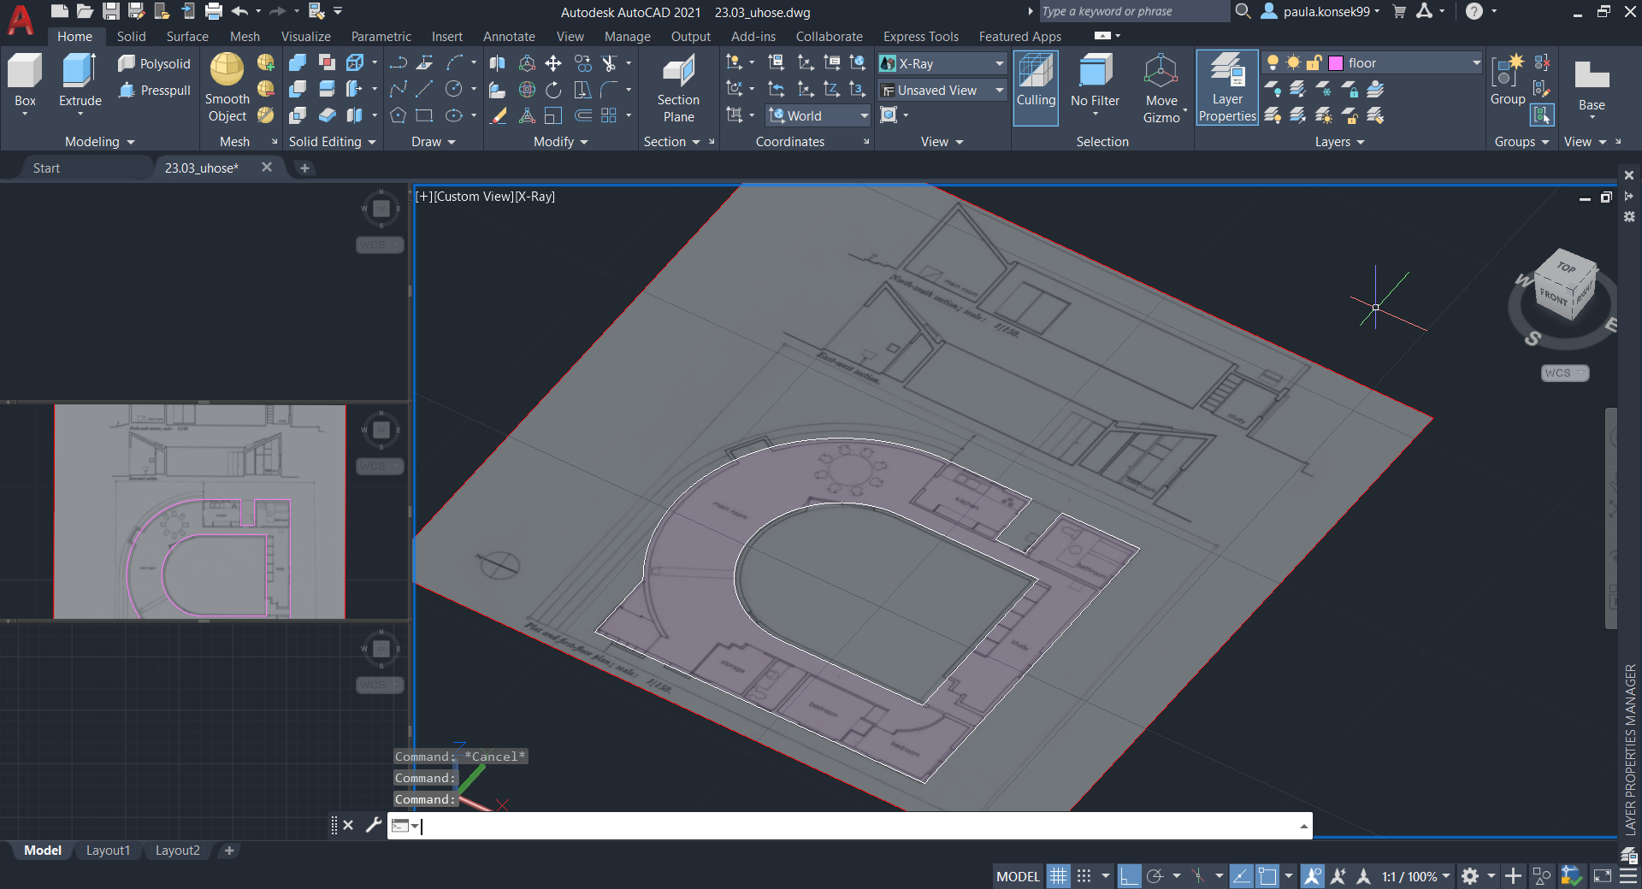The height and width of the screenshot is (889, 1642).
Task: Click the solid Union icon
Action: pyautogui.click(x=297, y=63)
